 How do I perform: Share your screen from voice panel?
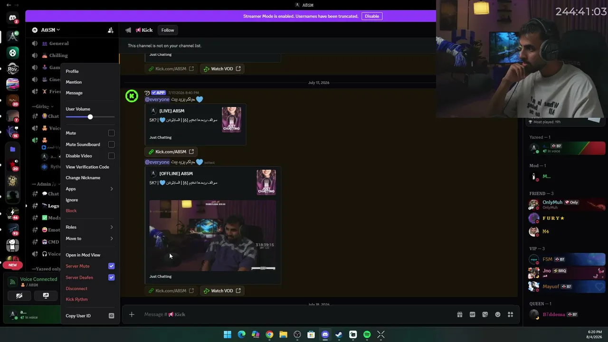(x=46, y=295)
